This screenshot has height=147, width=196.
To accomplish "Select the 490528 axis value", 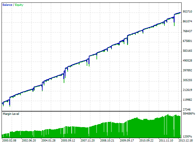I will click(x=187, y=61).
